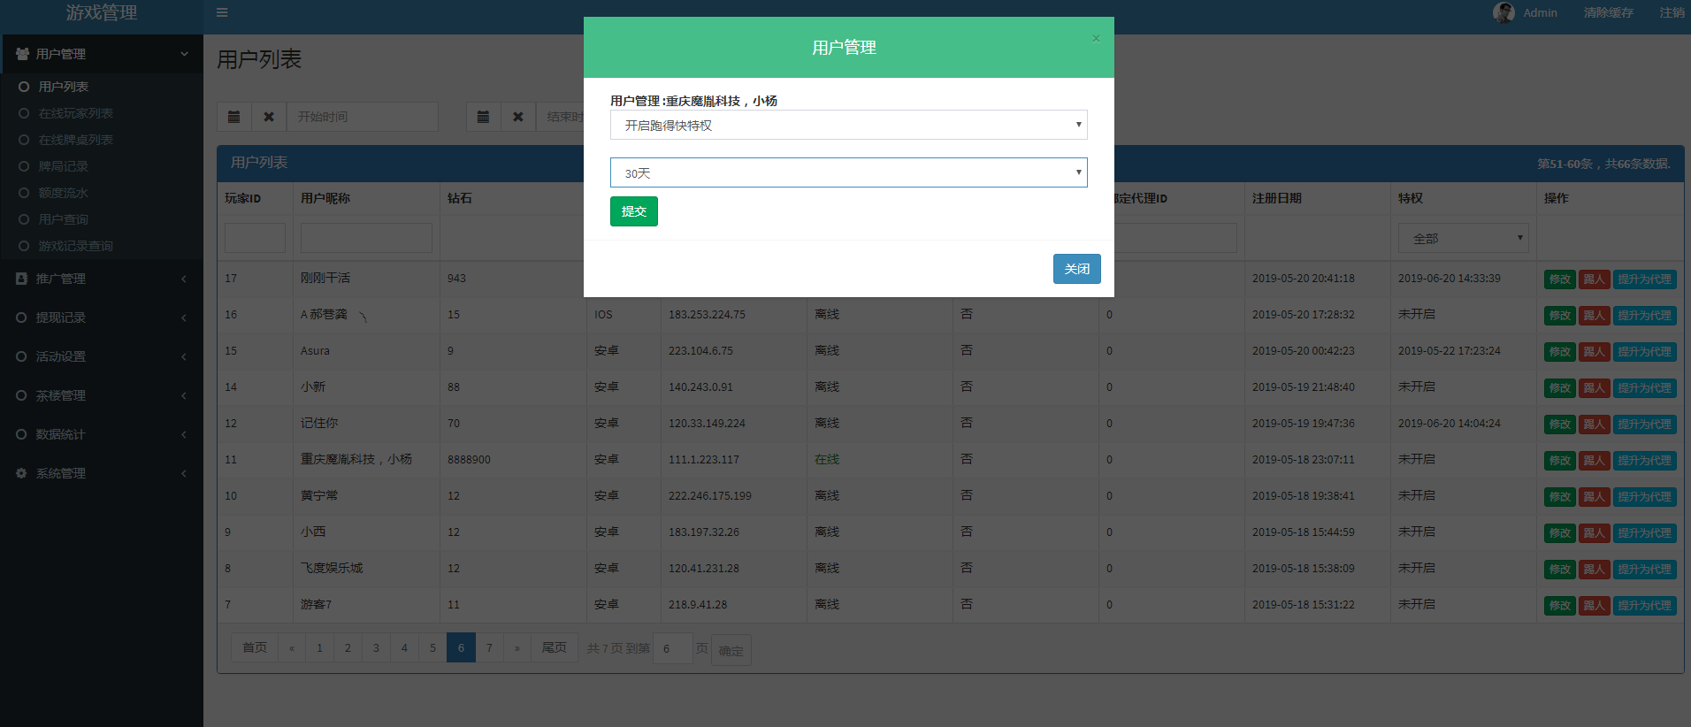Open the 特权 filter dropdown showing 全部
Image resolution: width=1691 pixels, height=727 pixels.
point(1463,238)
